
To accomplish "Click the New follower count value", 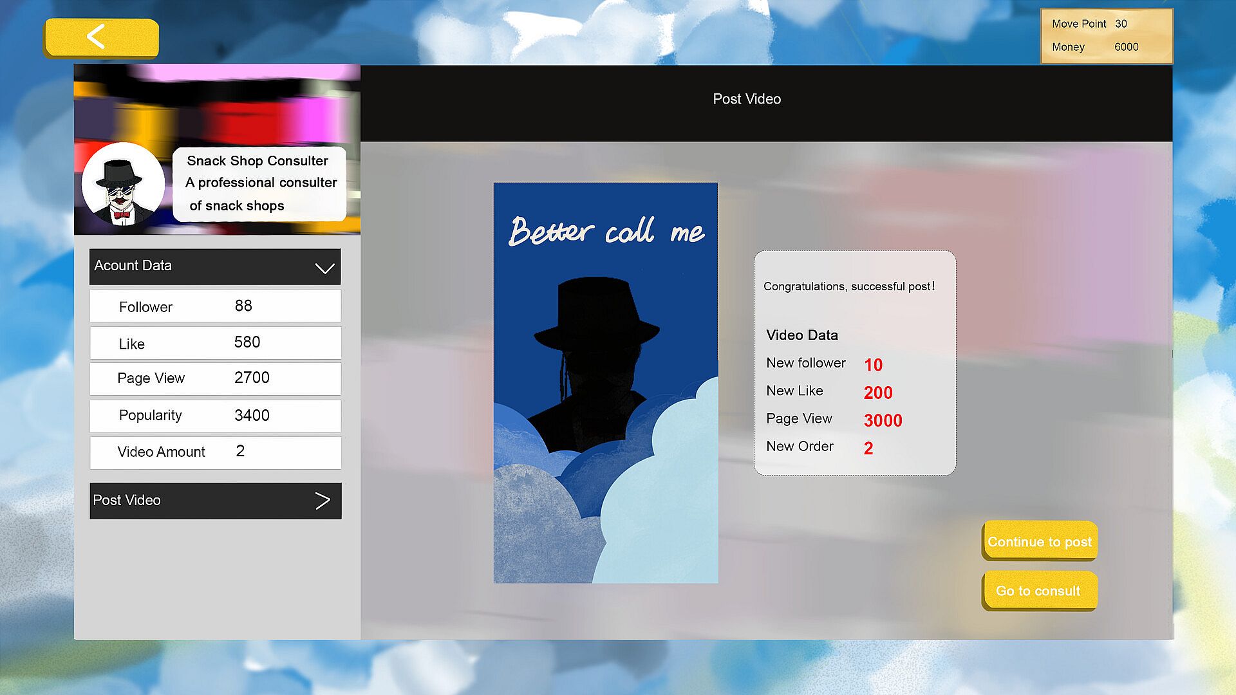I will point(873,365).
